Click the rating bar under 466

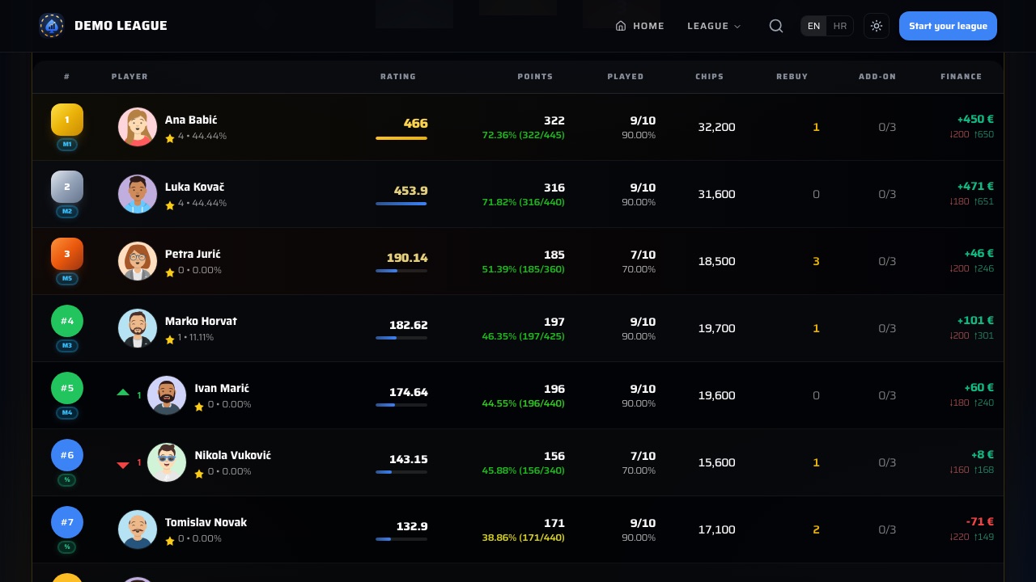pos(401,138)
